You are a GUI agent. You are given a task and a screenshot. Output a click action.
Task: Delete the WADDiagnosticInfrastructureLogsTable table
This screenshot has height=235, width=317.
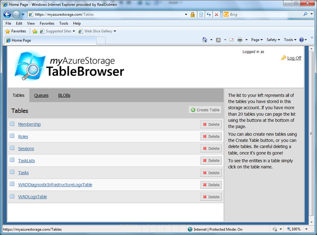click(211, 185)
